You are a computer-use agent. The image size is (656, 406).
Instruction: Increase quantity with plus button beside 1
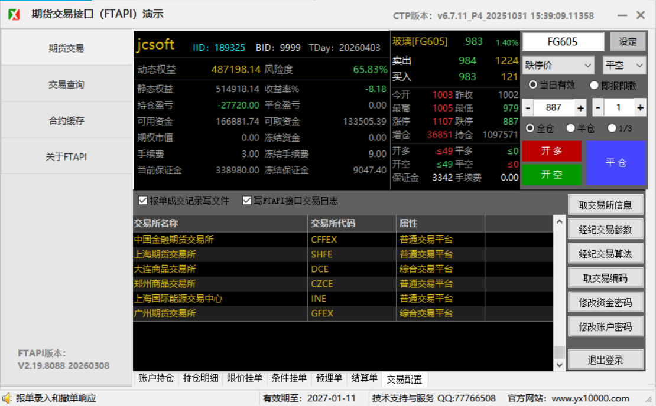[x=640, y=108]
